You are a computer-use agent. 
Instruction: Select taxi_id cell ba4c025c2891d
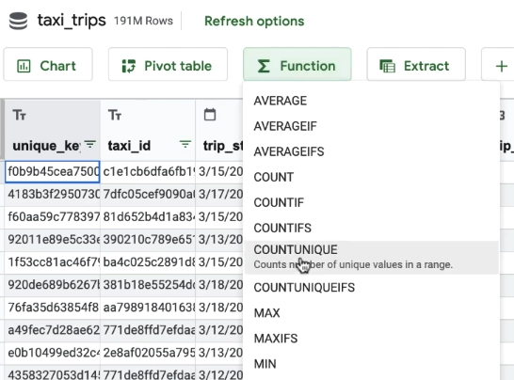(148, 262)
